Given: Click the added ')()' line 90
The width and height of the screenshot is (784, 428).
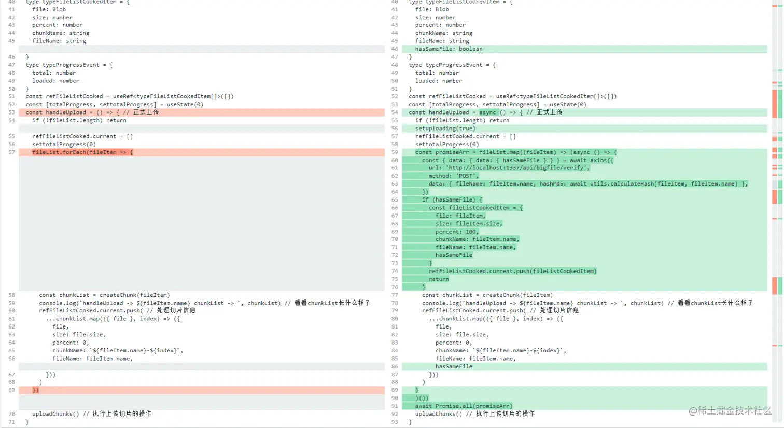Looking at the screenshot, I should [x=584, y=398].
